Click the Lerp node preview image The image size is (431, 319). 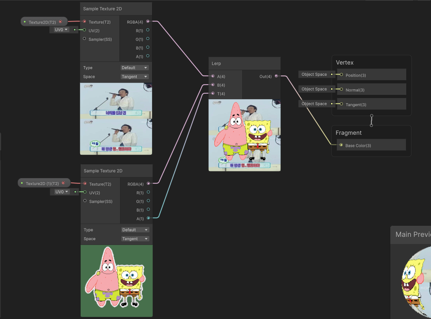click(244, 135)
